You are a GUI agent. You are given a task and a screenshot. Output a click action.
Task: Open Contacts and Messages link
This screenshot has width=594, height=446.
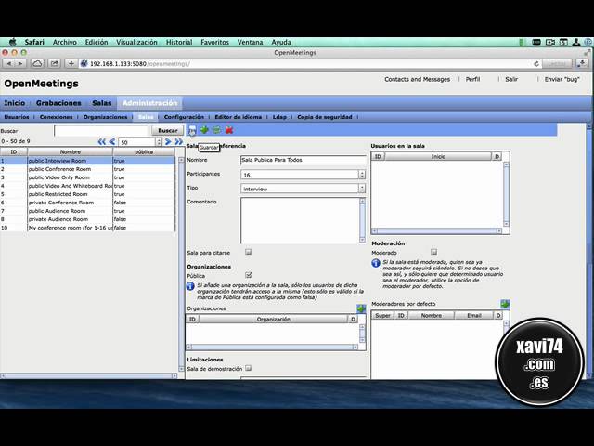click(417, 79)
